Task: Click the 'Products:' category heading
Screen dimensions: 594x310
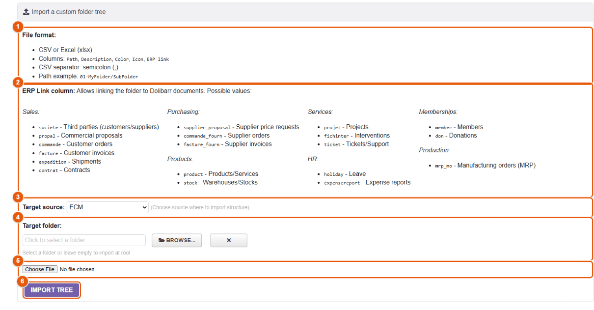Action: click(180, 159)
